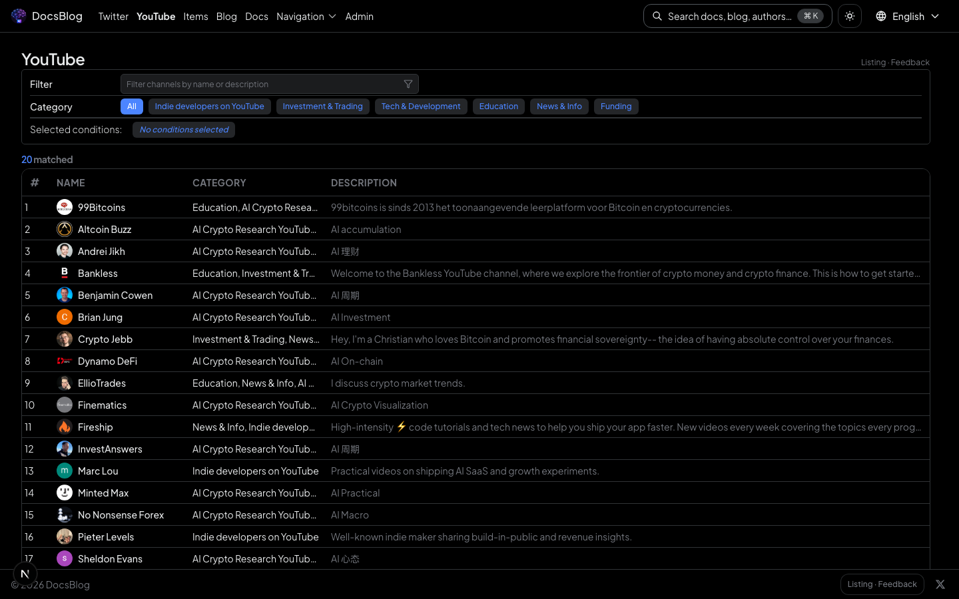Select the All category filter

click(x=132, y=106)
